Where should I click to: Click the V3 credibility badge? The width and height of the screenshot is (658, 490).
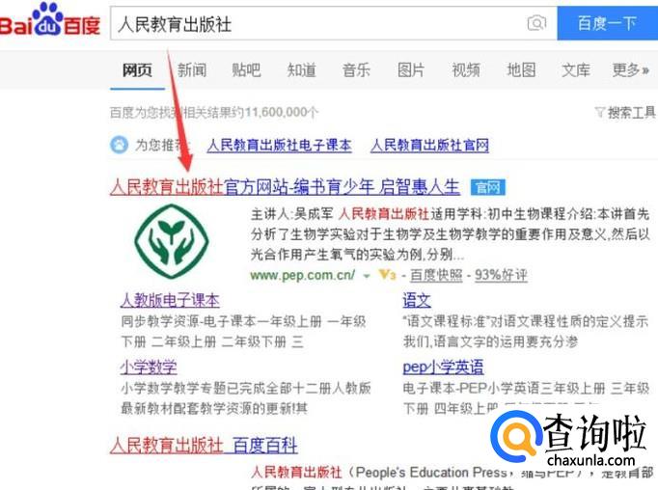click(x=387, y=275)
